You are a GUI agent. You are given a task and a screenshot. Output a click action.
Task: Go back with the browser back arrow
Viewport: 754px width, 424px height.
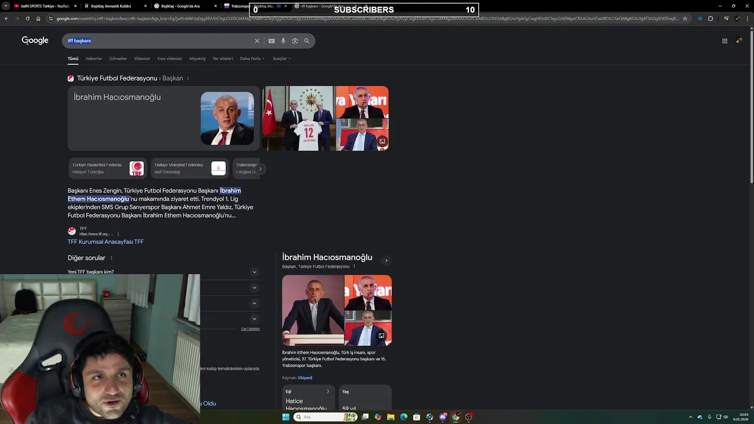coord(6,18)
